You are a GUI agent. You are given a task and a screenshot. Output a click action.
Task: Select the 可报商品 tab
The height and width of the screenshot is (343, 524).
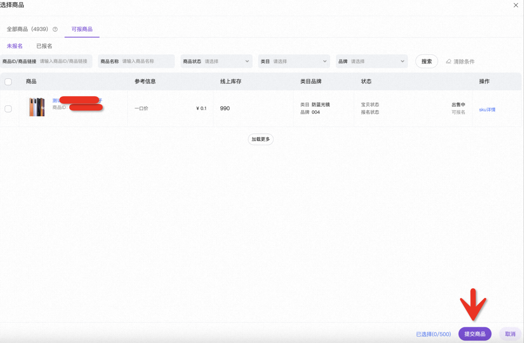point(82,29)
